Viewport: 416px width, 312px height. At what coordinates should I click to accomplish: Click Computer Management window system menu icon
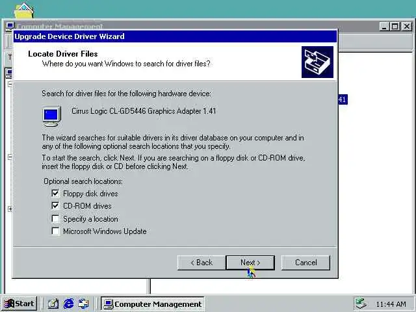click(10, 26)
